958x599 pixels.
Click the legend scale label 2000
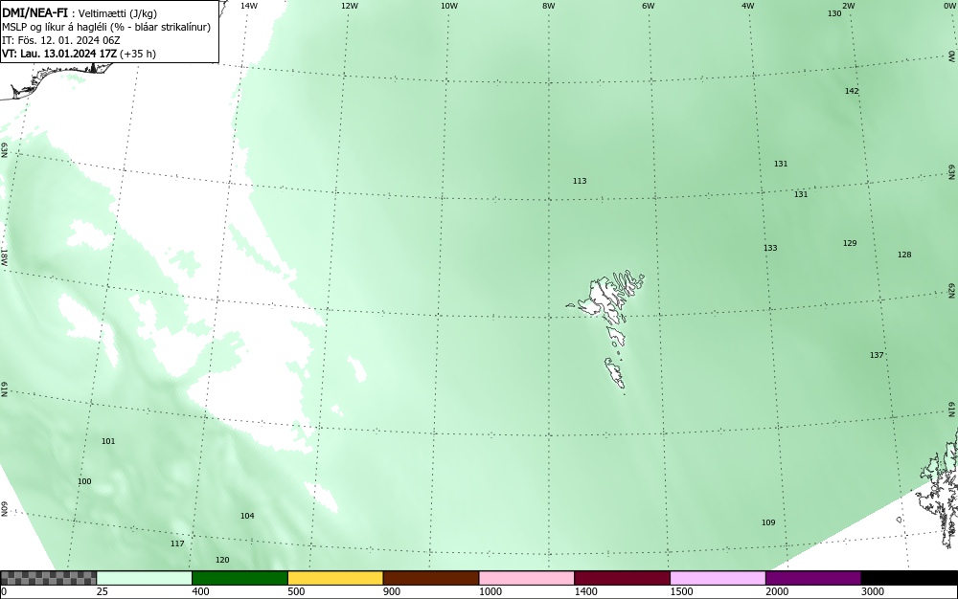tap(777, 591)
